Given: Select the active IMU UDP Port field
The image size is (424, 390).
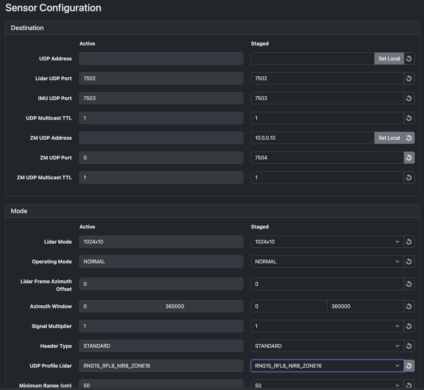Looking at the screenshot, I should [161, 98].
